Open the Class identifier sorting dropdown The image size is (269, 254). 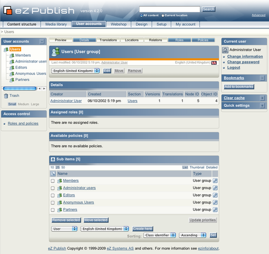tap(159, 235)
